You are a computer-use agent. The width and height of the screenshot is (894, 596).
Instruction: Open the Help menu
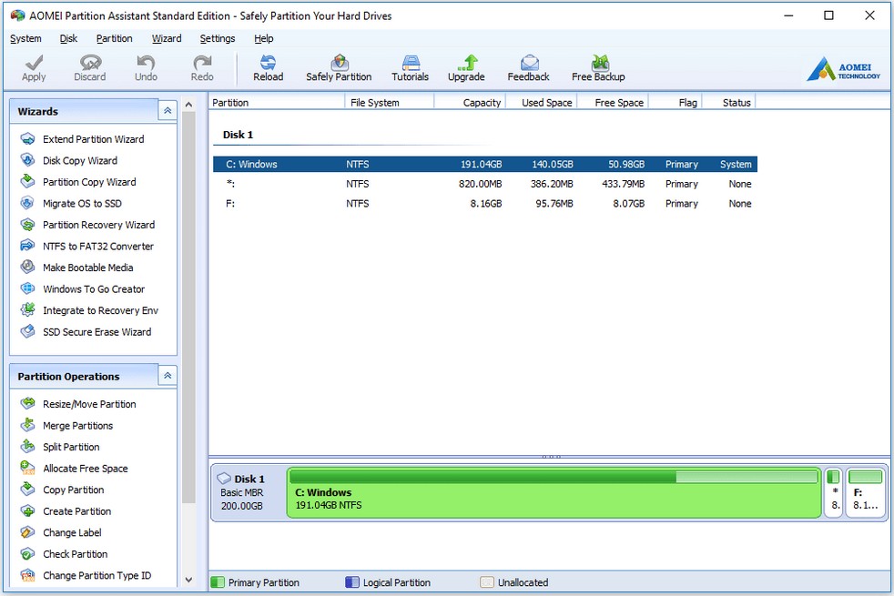tap(263, 38)
